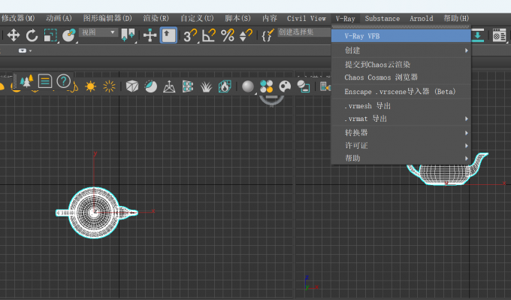The width and height of the screenshot is (511, 300).
Task: Click the Select and Manipulate icon
Action: [150, 35]
